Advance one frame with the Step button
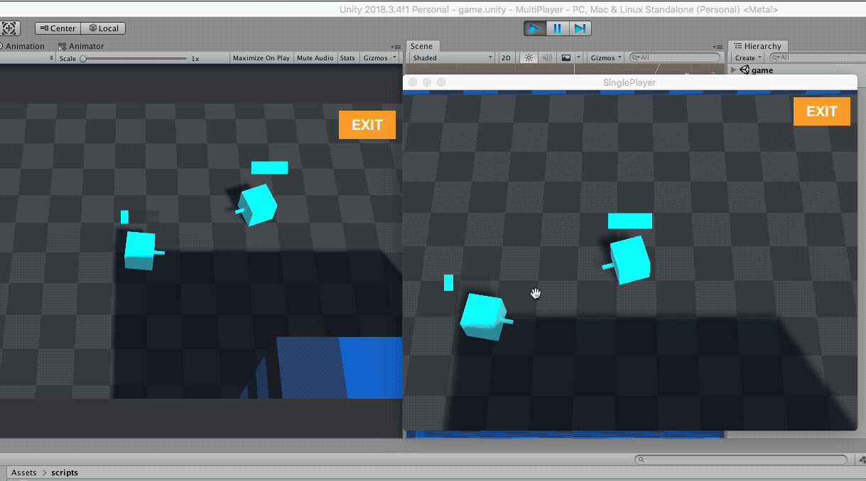This screenshot has width=866, height=481. point(580,28)
